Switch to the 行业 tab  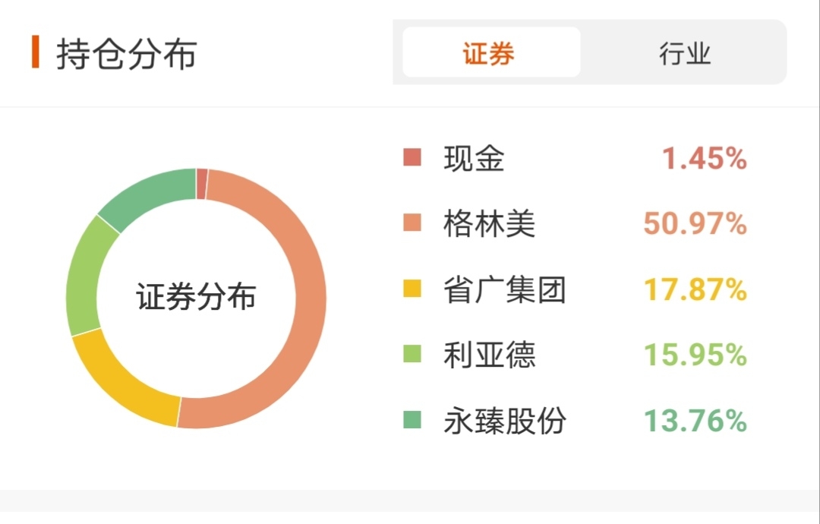[684, 53]
